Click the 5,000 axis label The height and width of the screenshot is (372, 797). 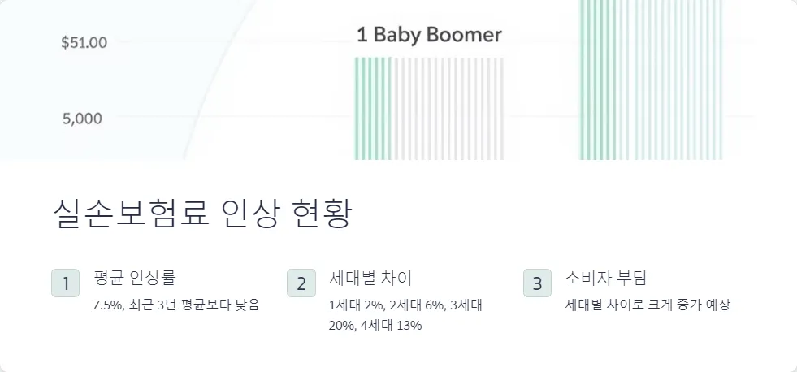point(82,119)
